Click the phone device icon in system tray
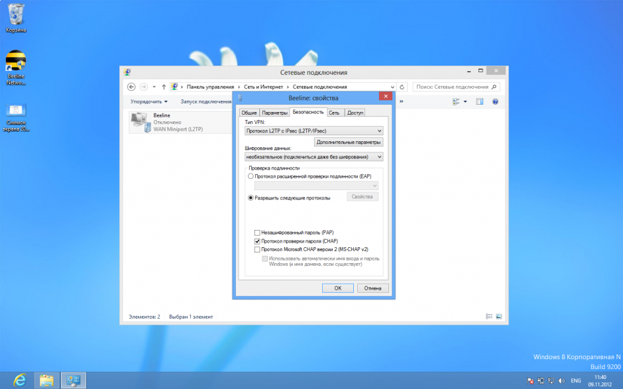 [x=541, y=380]
